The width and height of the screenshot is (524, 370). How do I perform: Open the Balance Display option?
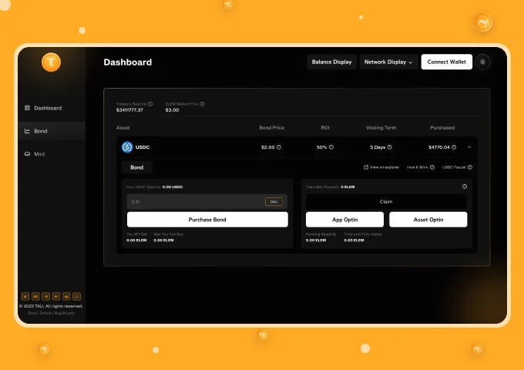(x=331, y=62)
